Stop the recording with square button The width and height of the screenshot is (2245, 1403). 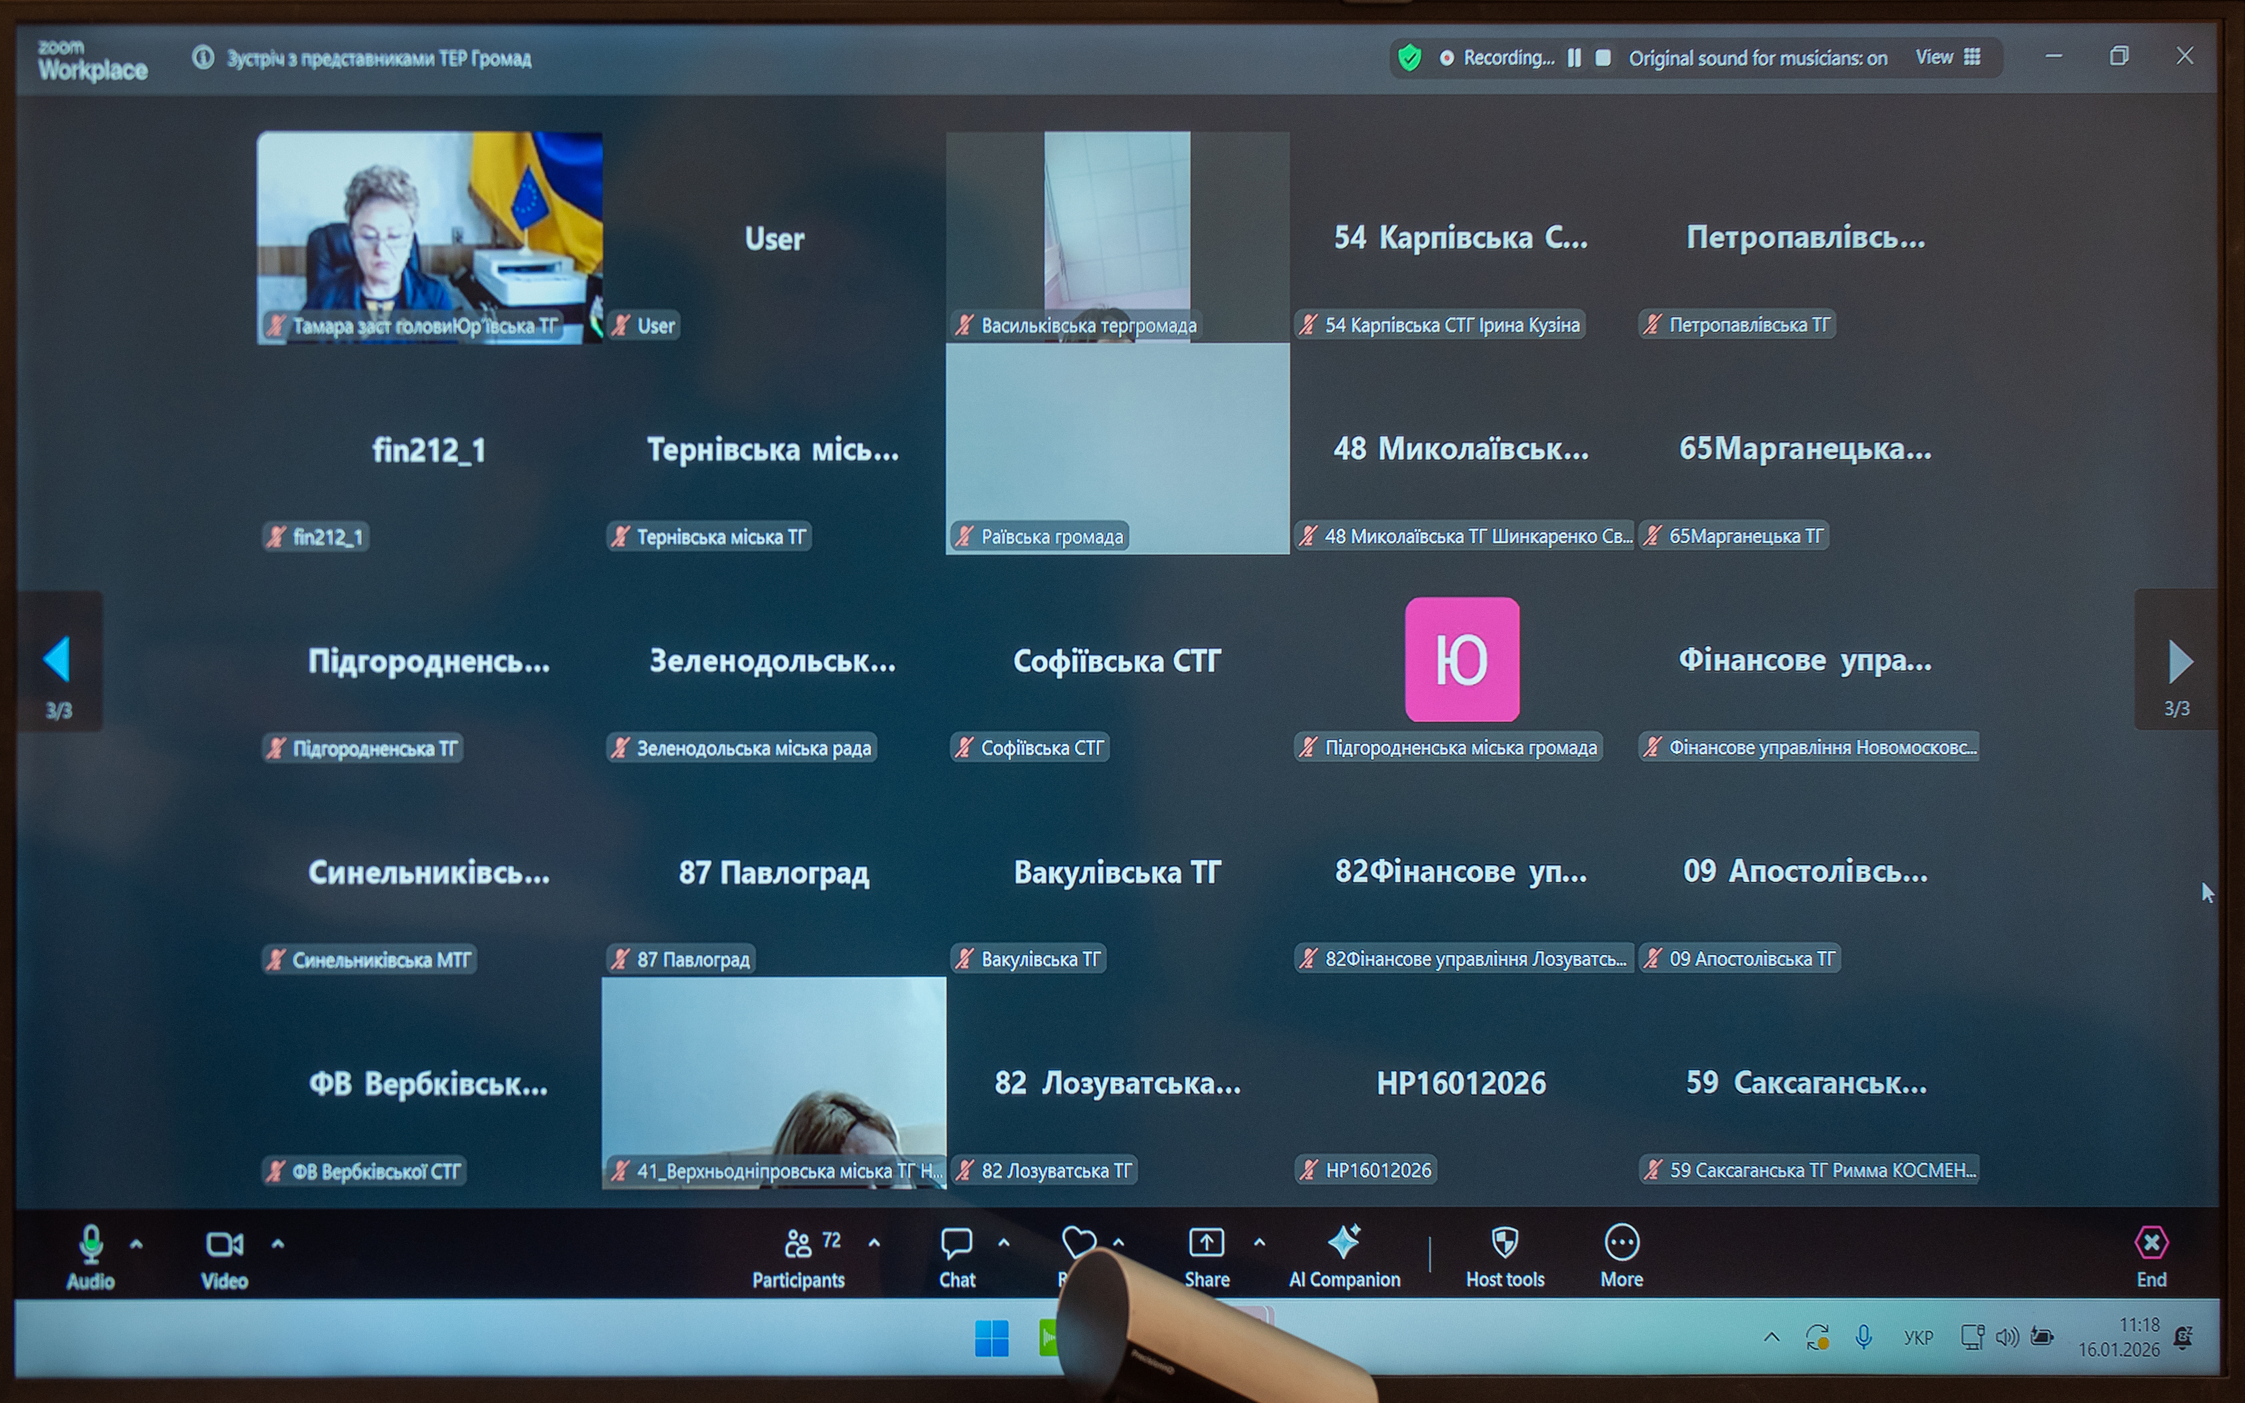[x=1603, y=57]
